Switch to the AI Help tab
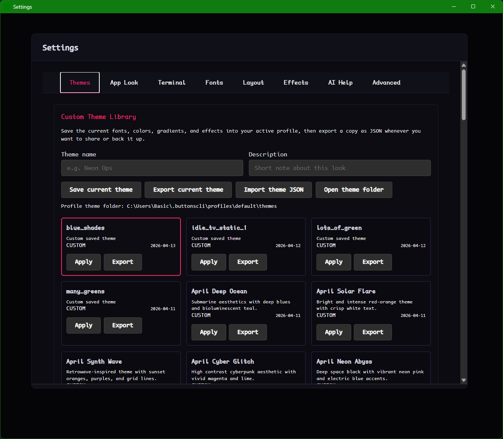 pyautogui.click(x=340, y=82)
